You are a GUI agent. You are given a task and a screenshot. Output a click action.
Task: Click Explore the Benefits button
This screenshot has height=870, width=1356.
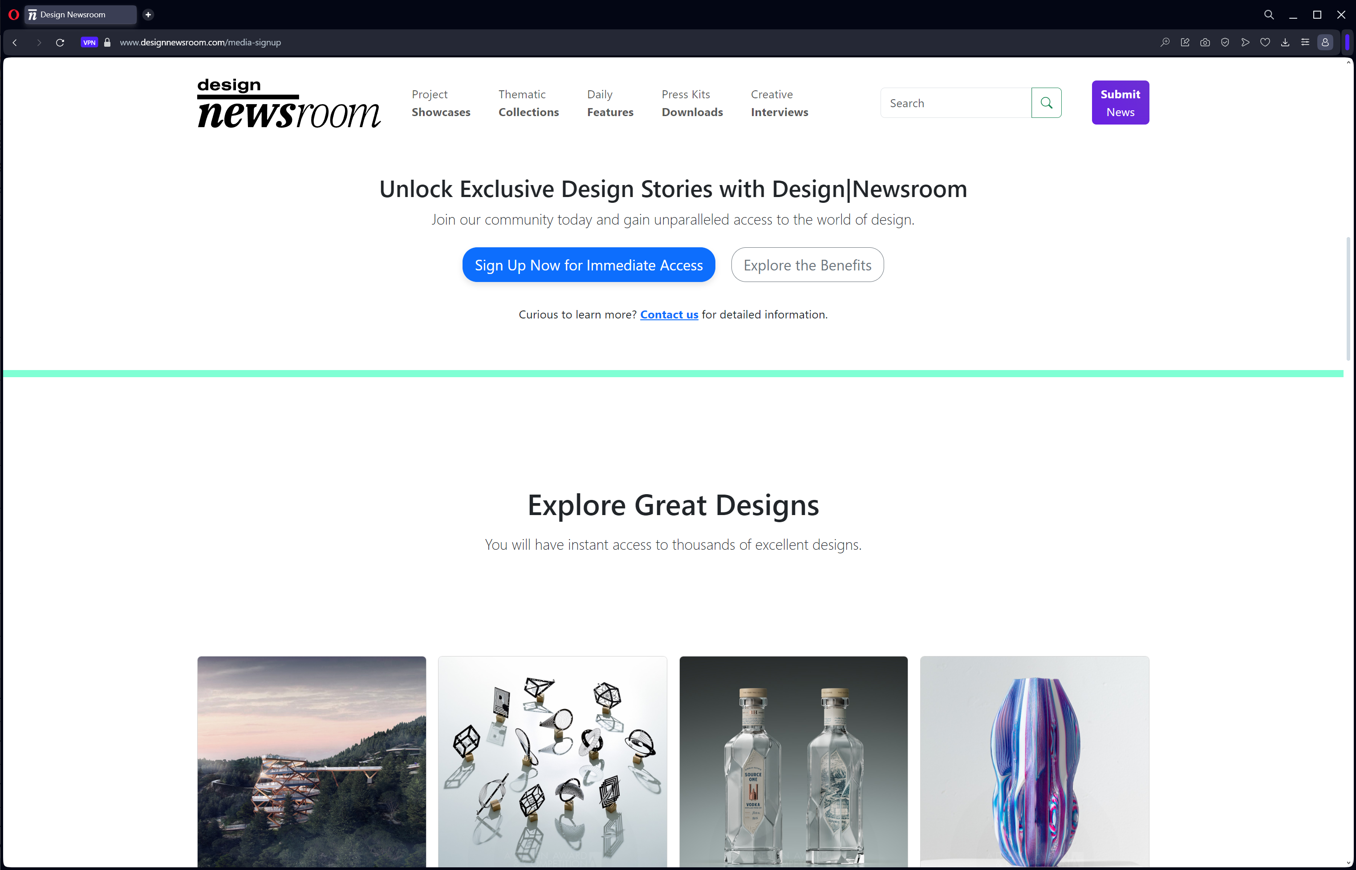[x=808, y=265]
